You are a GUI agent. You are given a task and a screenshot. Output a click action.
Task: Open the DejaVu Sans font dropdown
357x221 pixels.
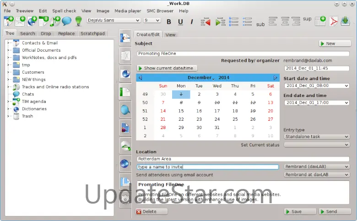pos(114,20)
